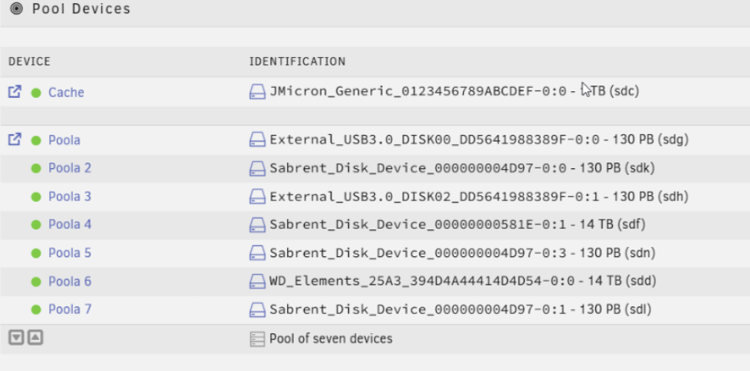Select Sabrent_Disk_Device_00000000581E 14 TB (sdf) text
750x371 pixels.
[x=458, y=224]
